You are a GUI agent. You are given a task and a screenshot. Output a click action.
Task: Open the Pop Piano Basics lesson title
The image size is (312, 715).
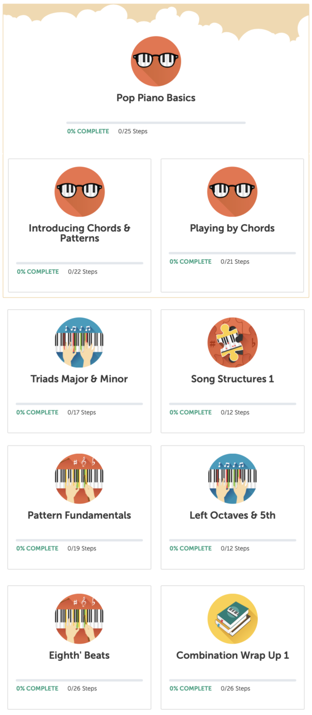(156, 97)
